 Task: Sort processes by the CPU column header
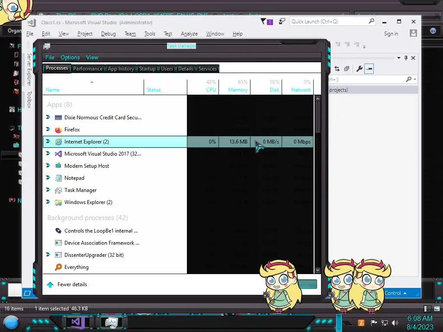[x=203, y=87]
